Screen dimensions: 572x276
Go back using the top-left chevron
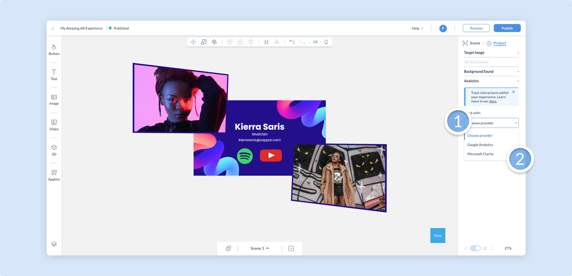click(x=53, y=28)
